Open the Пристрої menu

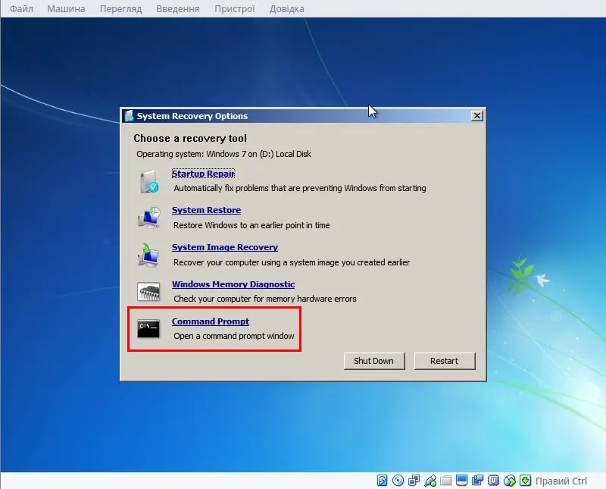[235, 8]
